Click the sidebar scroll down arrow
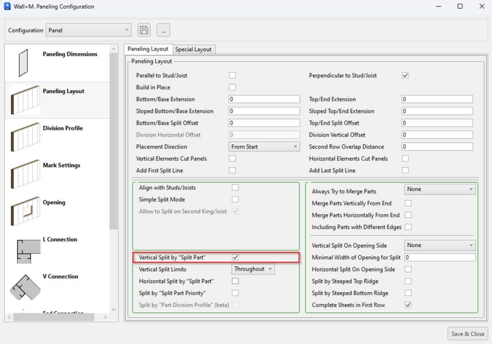492x344 pixels. 113,309
